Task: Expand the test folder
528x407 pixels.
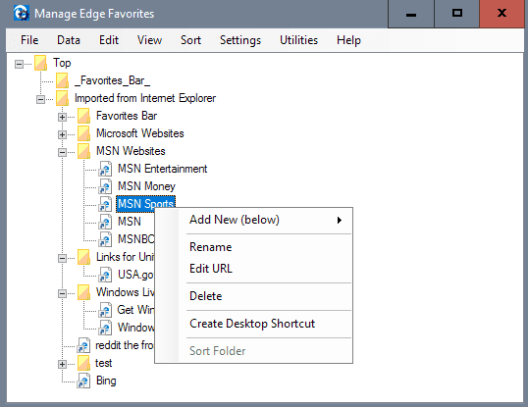Action: point(62,364)
